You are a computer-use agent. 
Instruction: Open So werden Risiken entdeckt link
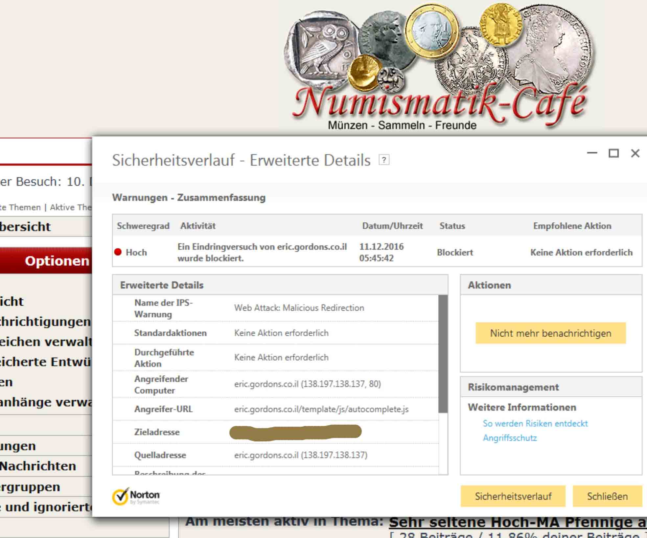coord(535,424)
